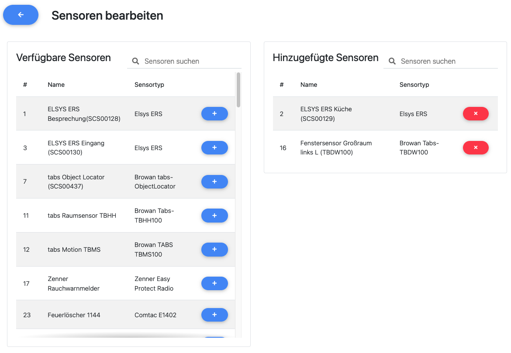Add Feuerlöscher 1144 sensor

pyautogui.click(x=214, y=315)
